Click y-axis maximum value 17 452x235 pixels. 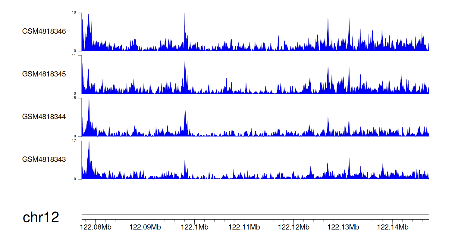[75, 141]
